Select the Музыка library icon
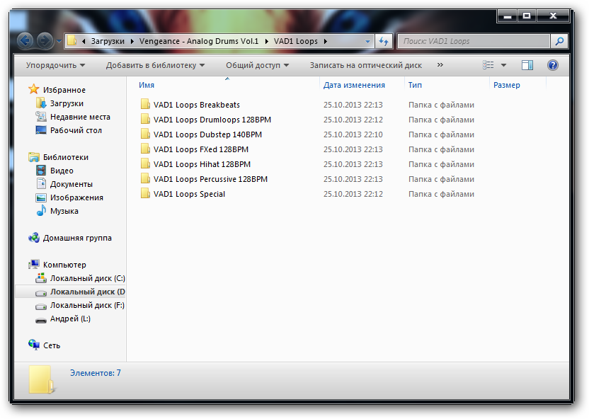 (42, 211)
